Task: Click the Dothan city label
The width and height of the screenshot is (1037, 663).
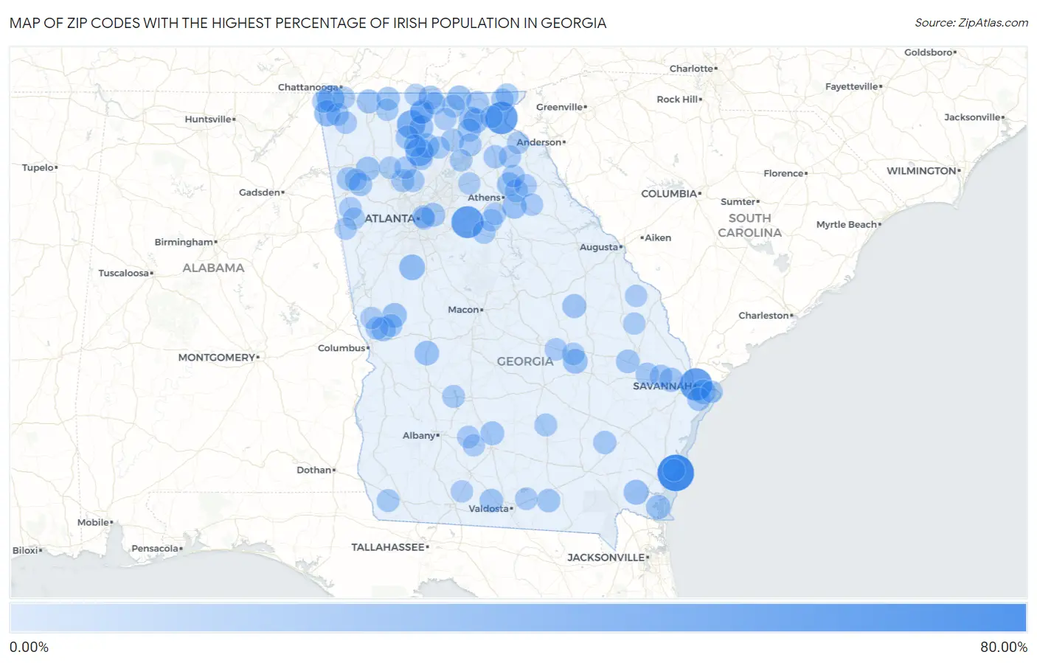Action: point(313,470)
